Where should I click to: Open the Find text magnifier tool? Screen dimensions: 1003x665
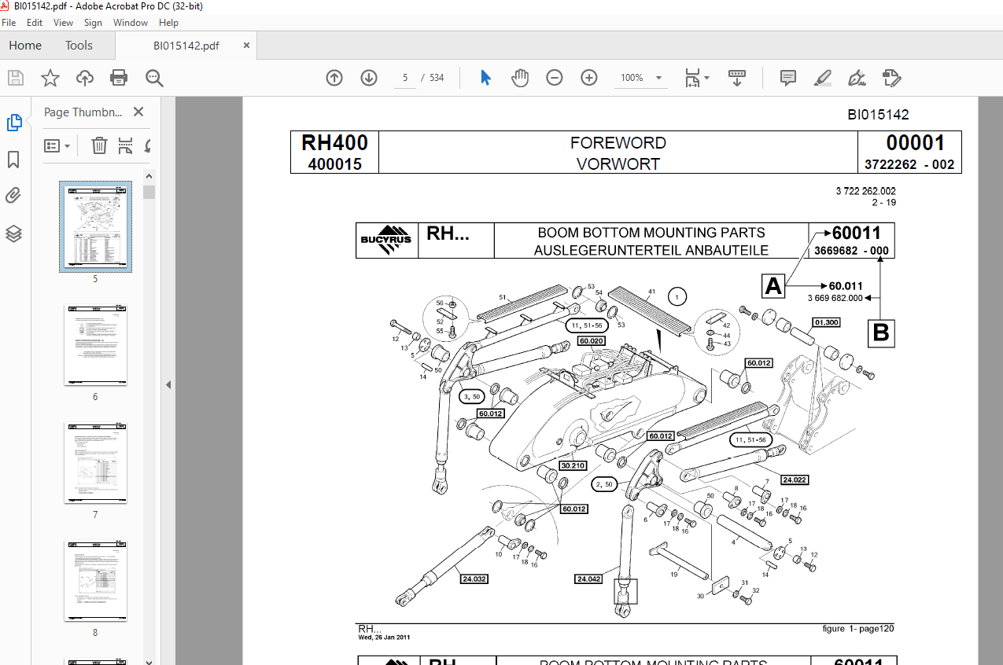[154, 78]
